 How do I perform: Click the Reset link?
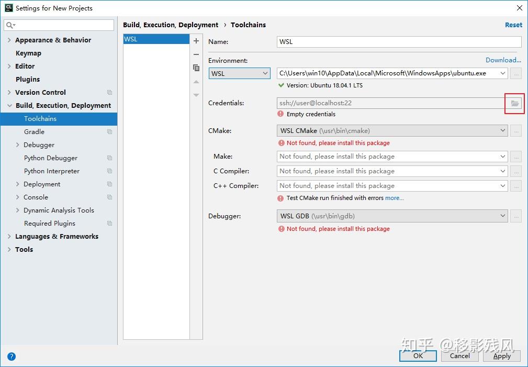pyautogui.click(x=513, y=25)
